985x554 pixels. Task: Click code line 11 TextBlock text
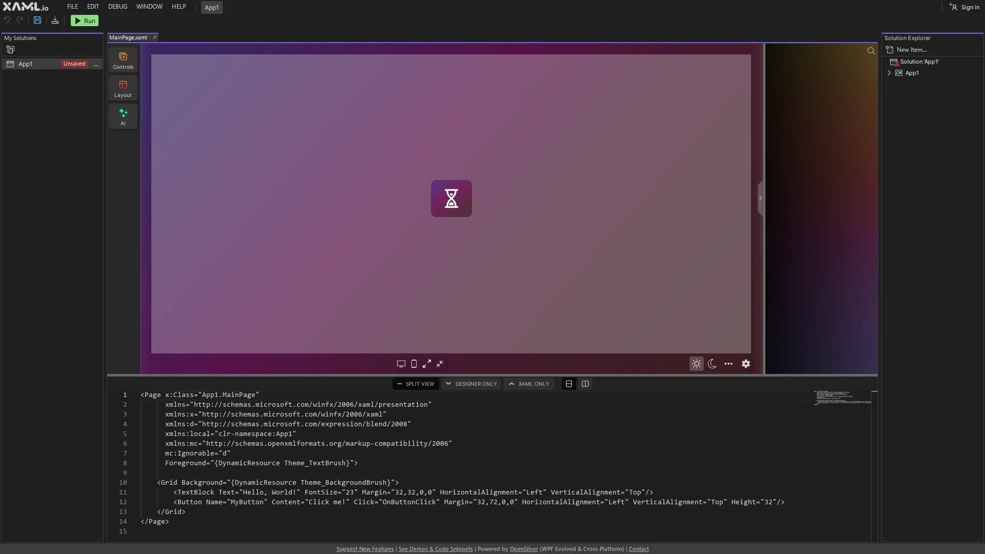(413, 492)
